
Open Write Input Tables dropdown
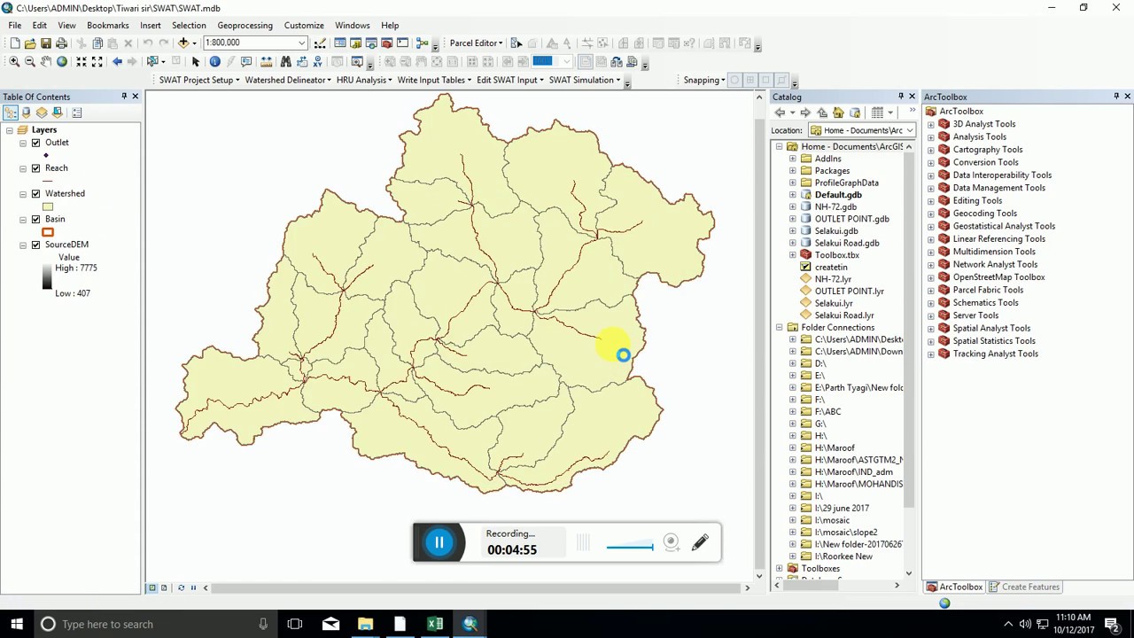pyautogui.click(x=435, y=80)
